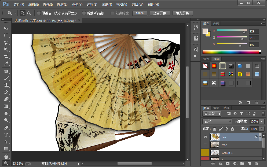Click the 填充屏幕 button
This screenshot has height=167, width=267.
click(x=182, y=13)
